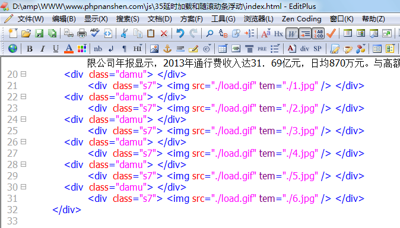Image resolution: width=400 pixels, height=228 pixels.
Task: Click the Find magnifier icon
Action: (209, 33)
